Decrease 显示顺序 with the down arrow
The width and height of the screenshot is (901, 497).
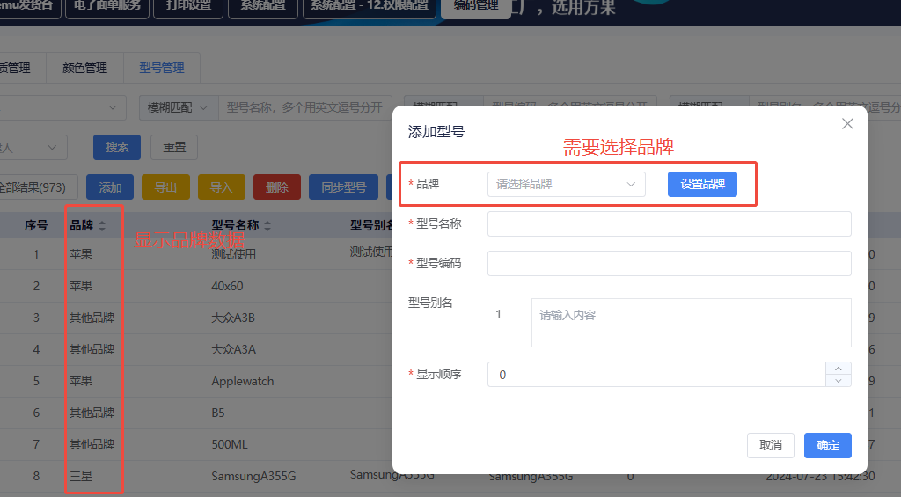point(839,381)
